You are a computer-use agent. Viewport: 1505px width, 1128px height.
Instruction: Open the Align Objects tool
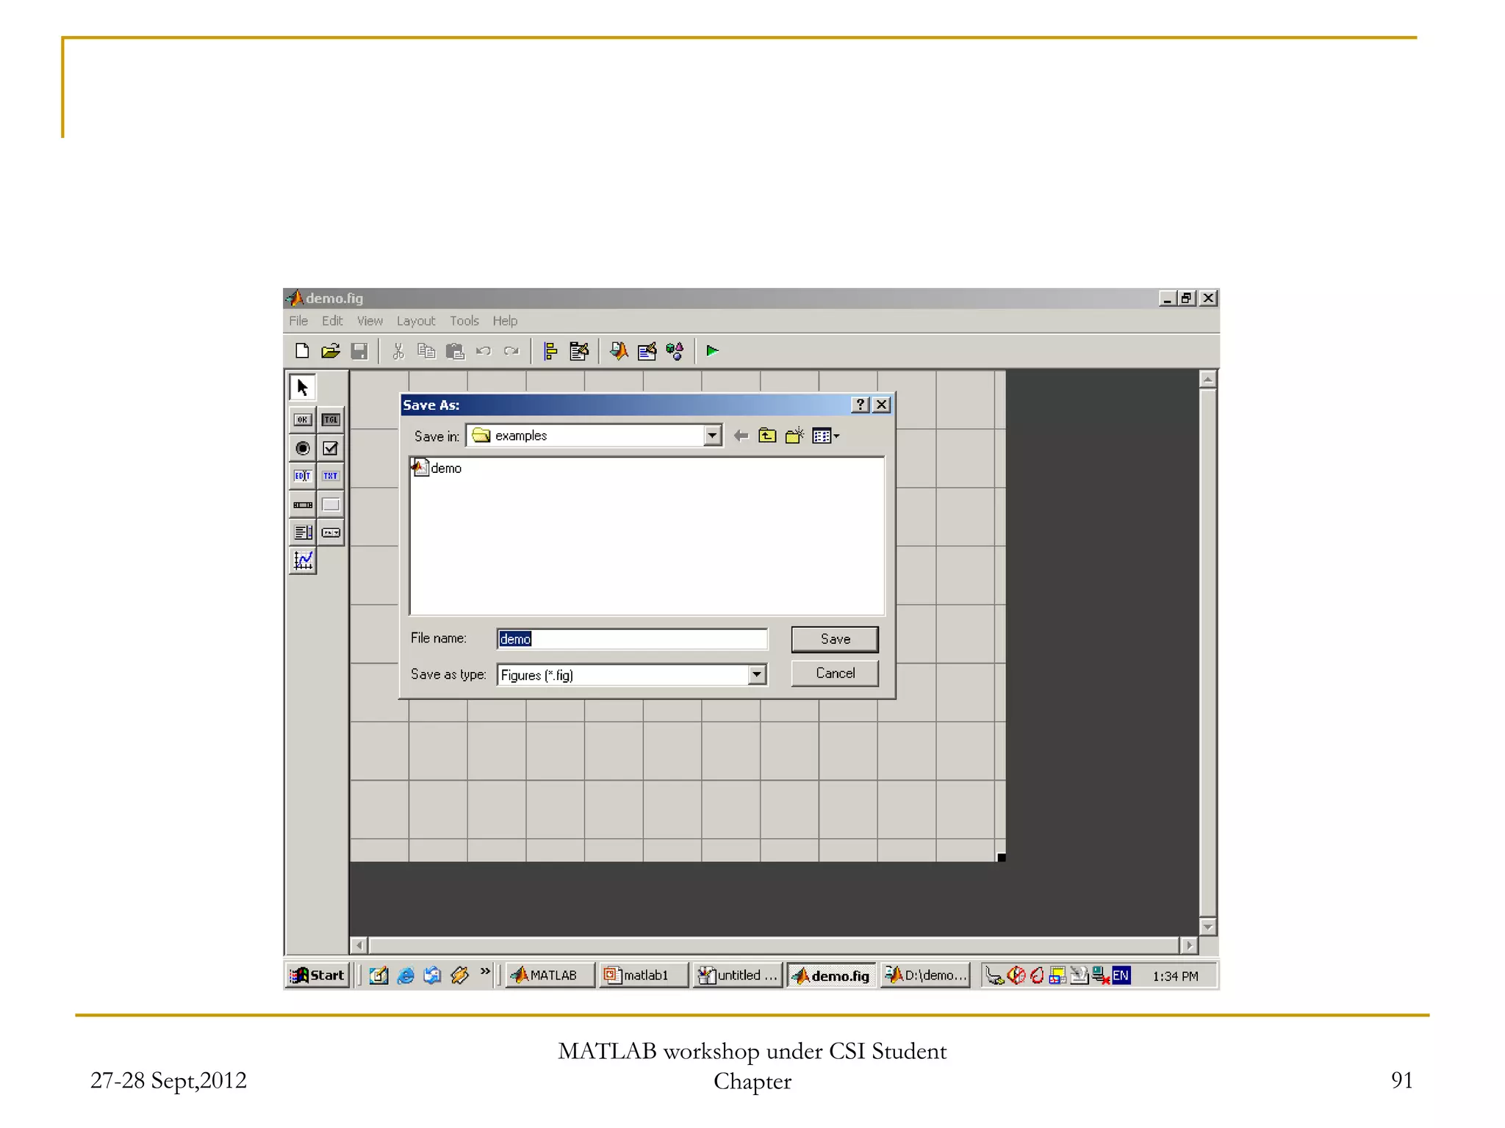[x=550, y=351]
